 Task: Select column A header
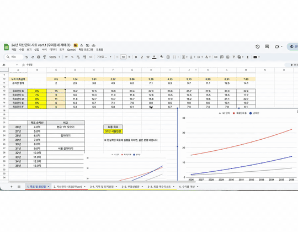[x=18, y=70]
